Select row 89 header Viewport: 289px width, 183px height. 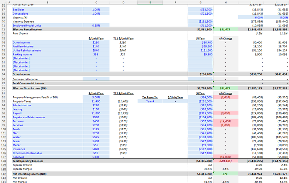(x=3, y=88)
